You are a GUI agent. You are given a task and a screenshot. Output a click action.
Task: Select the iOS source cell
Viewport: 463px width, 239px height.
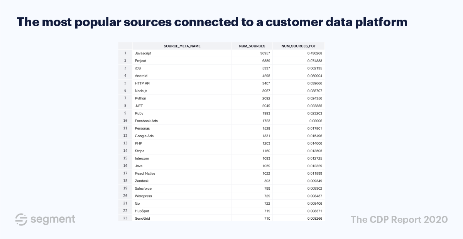182,68
